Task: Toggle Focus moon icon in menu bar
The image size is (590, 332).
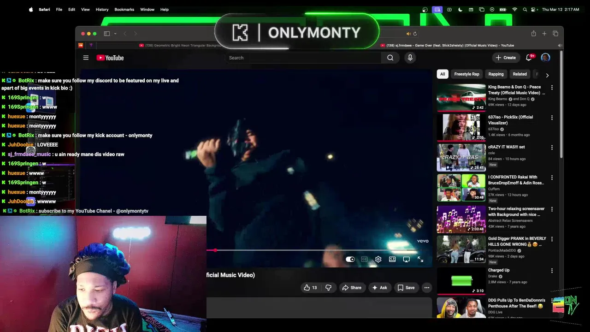Action: (x=460, y=9)
